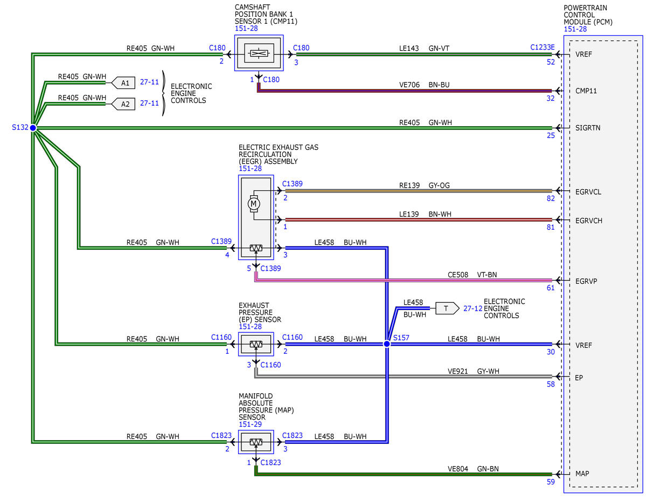Open the 151-29 link under MAP sensor
The image size is (646, 500).
tap(250, 424)
